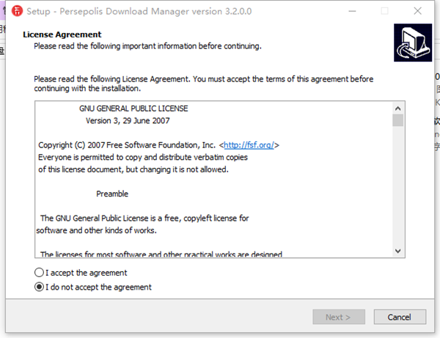440x338 pixels.
Task: Close the Persepolis Setup window
Action: point(419,11)
